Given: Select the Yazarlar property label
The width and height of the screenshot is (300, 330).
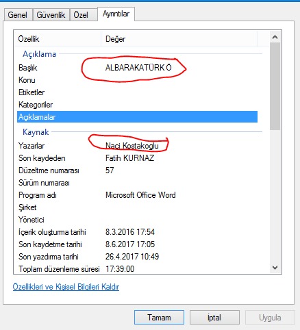Looking at the screenshot, I should click(x=32, y=146).
